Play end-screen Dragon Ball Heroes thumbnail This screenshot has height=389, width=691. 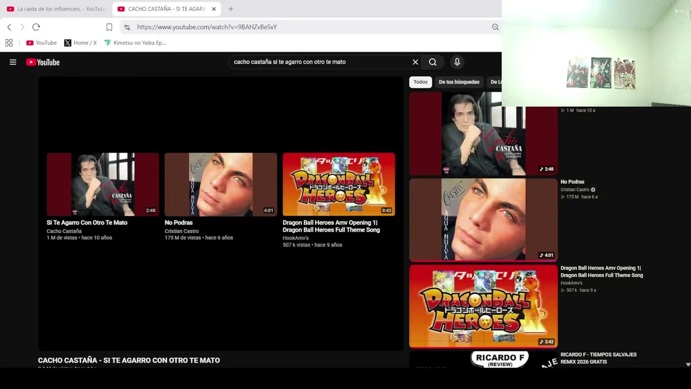[339, 184]
